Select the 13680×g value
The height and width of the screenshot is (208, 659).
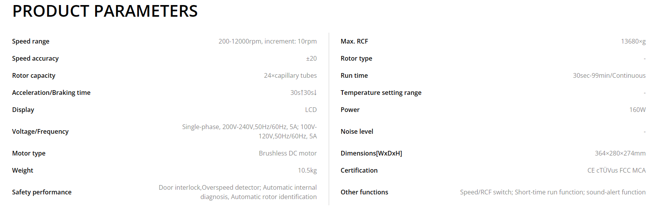pos(633,41)
